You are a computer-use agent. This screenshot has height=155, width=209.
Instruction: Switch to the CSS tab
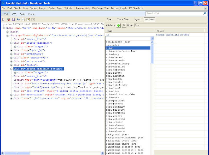pos(14,14)
